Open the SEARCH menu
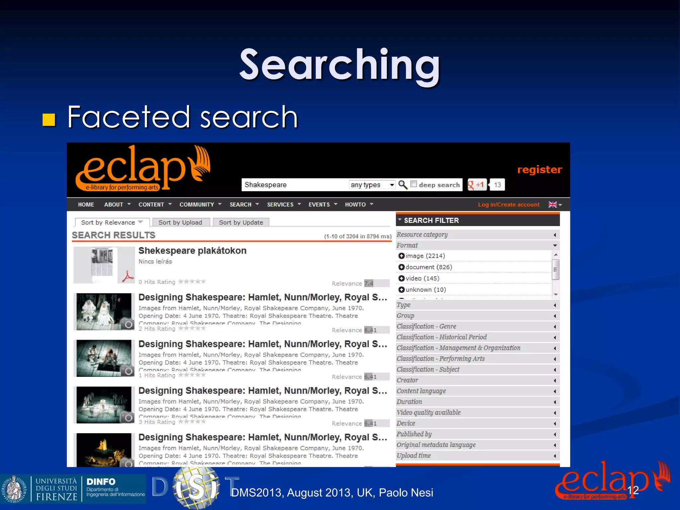This screenshot has width=680, height=510. point(244,205)
